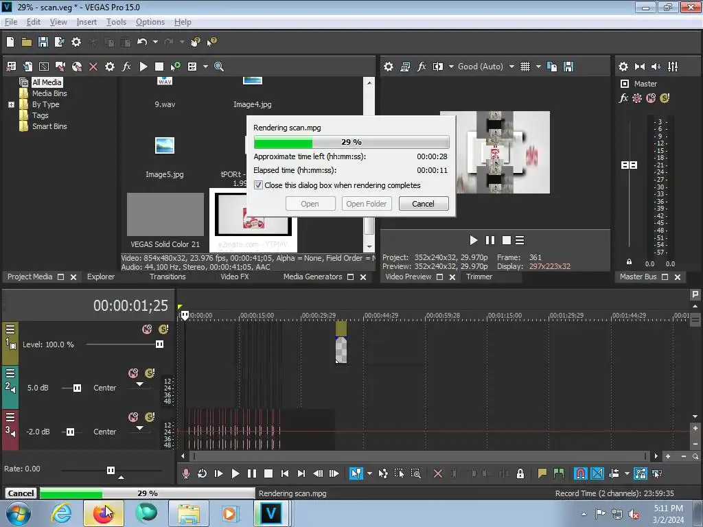The height and width of the screenshot is (527, 703).
Task: Save snapshot to file icon in preview
Action: pos(568,67)
